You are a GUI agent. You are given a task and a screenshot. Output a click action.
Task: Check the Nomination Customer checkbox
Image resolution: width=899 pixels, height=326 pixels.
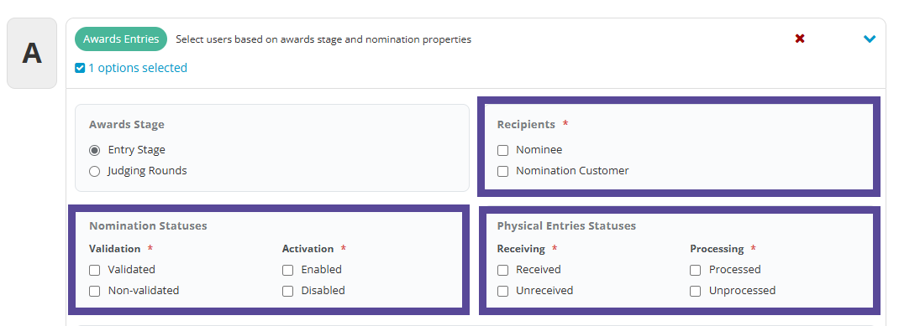502,171
